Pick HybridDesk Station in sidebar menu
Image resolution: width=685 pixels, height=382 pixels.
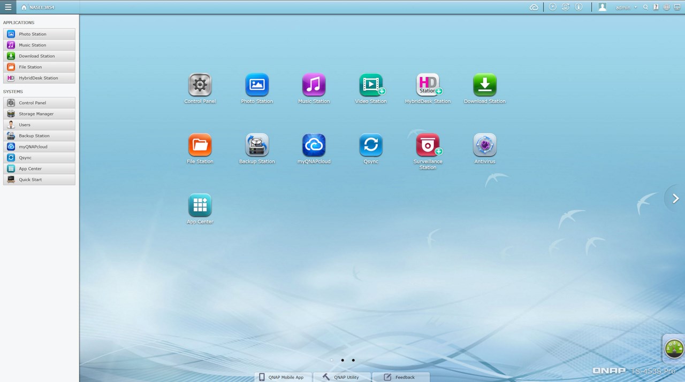39,78
